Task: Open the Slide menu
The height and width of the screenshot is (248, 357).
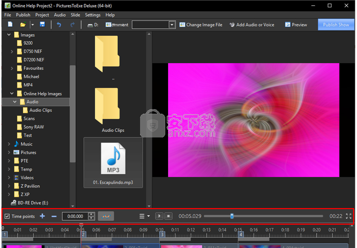Action: (75, 15)
